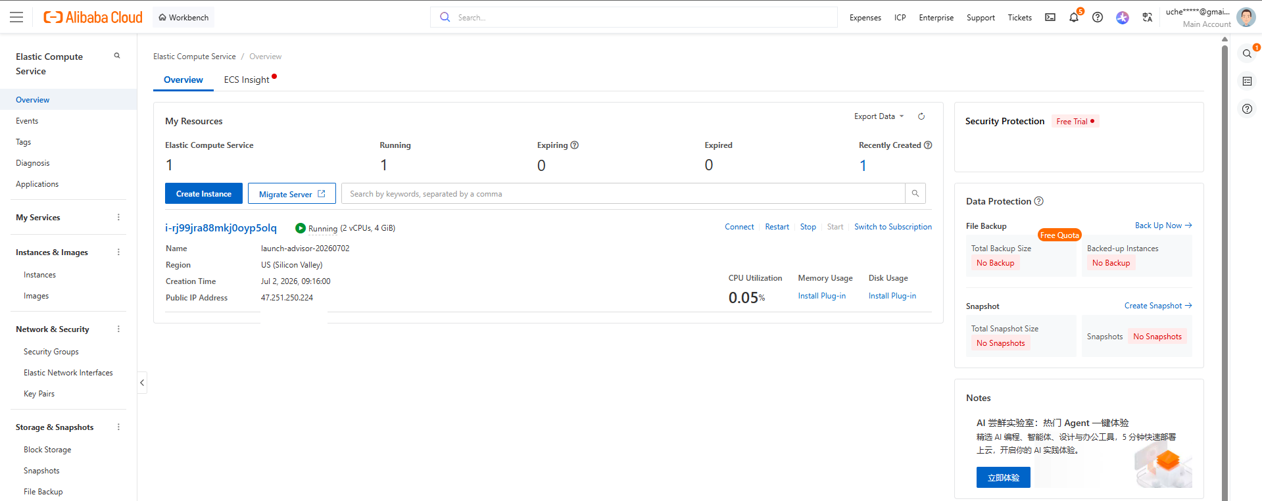
Task: Expand the Export Data dropdown
Action: tap(879, 116)
